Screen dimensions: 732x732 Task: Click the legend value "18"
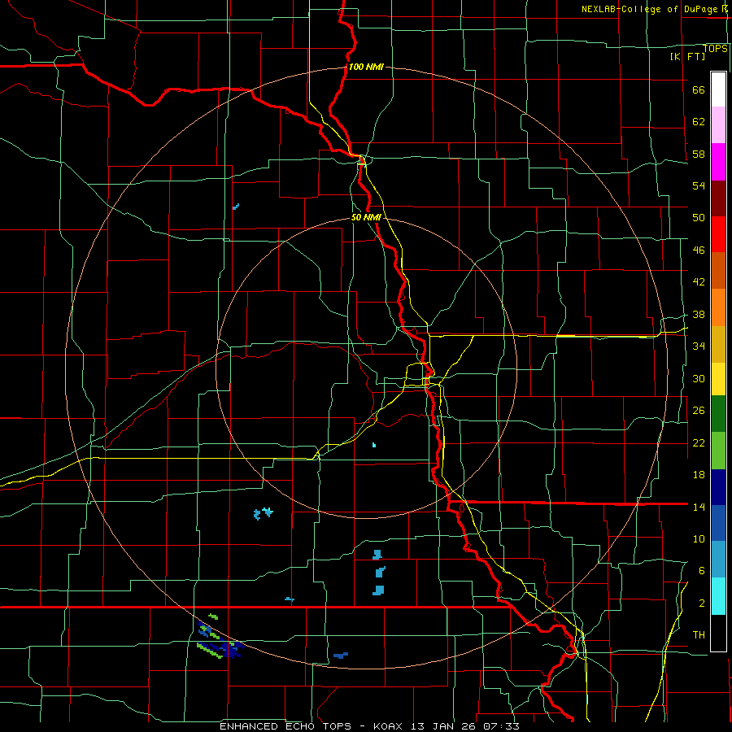coord(699,475)
